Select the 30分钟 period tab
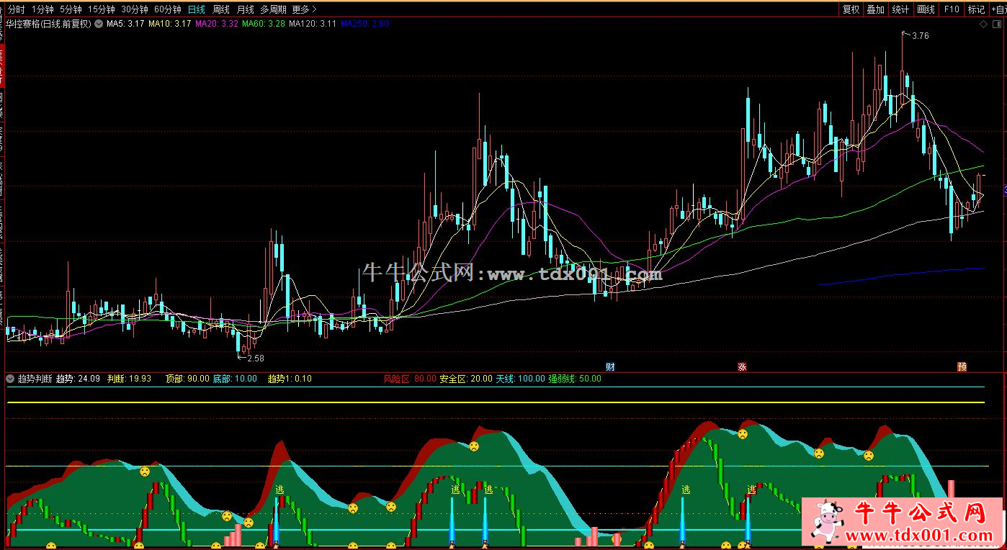 (x=134, y=9)
